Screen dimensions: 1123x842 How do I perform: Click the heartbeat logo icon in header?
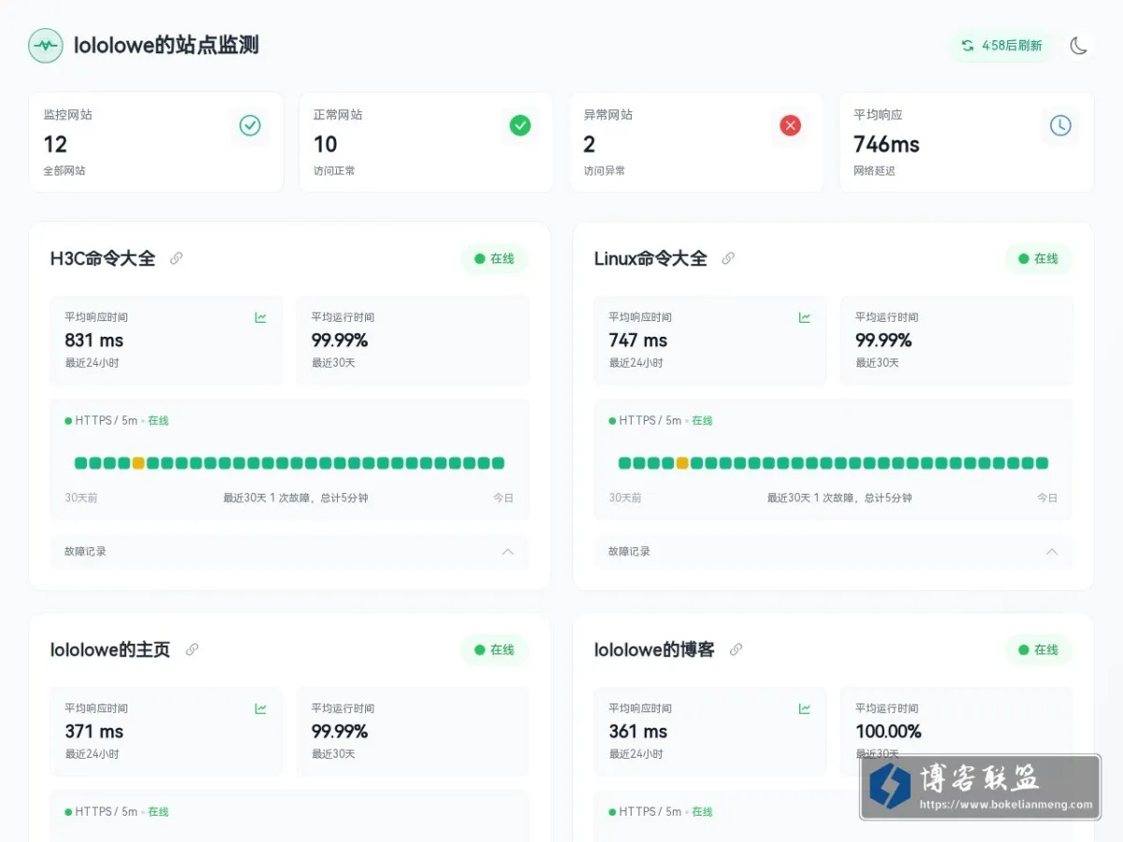46,45
